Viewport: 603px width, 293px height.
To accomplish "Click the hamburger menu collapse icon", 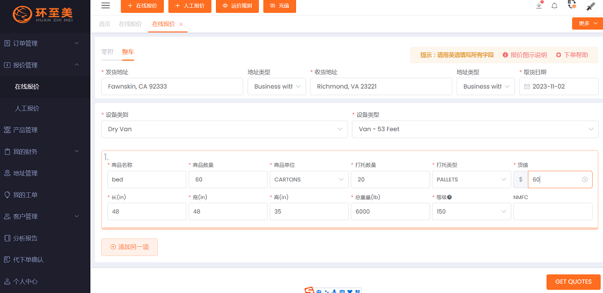I will click(106, 6).
